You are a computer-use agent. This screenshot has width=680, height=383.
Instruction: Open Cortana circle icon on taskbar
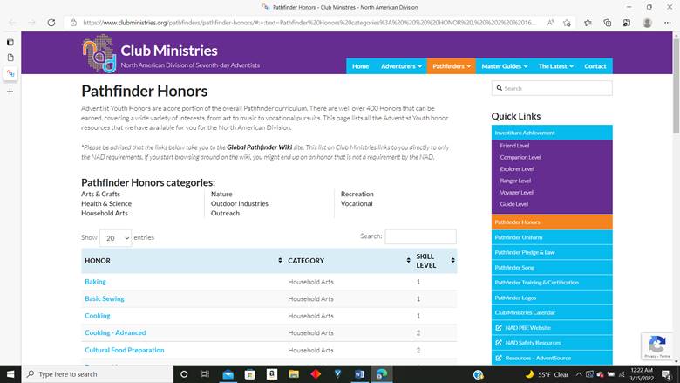point(184,374)
